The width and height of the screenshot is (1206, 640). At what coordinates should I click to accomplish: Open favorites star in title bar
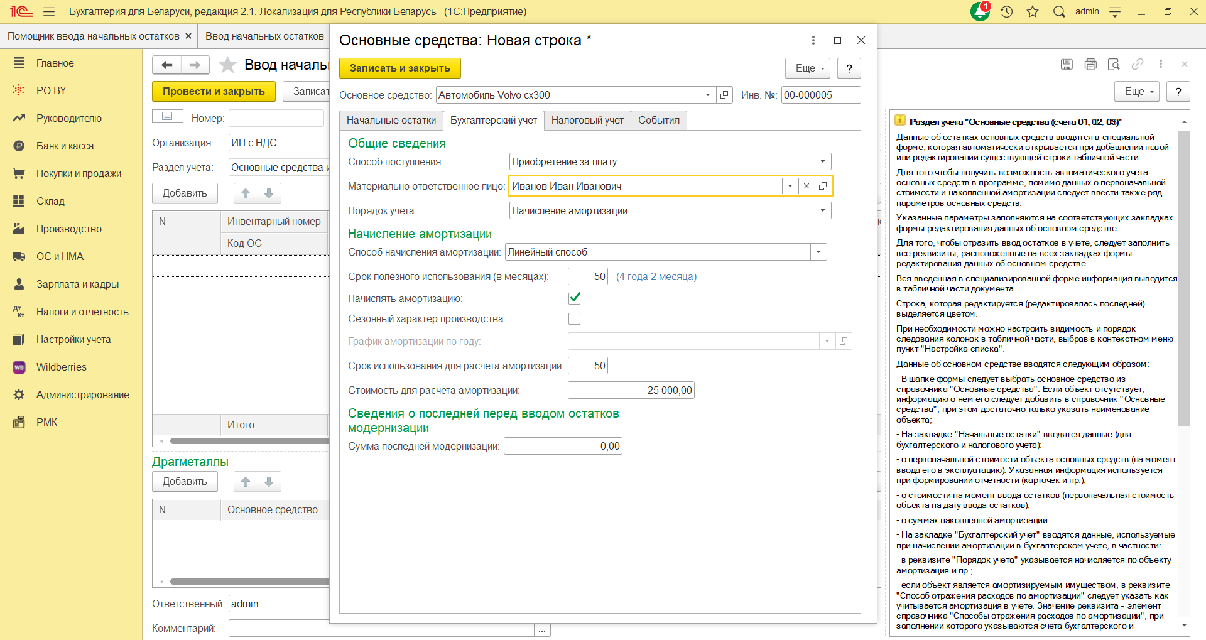(x=1033, y=12)
